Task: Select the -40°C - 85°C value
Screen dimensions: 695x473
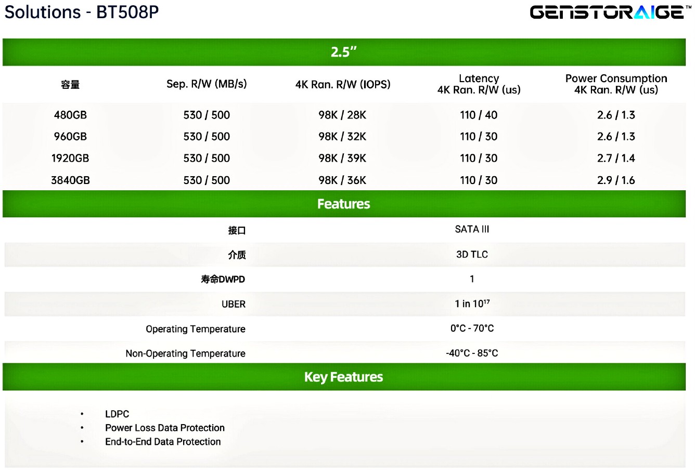Action: click(472, 353)
